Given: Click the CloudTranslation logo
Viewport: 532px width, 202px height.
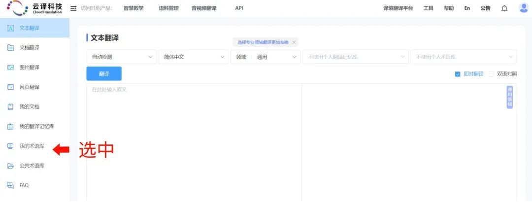Looking at the screenshot, I should [34, 8].
